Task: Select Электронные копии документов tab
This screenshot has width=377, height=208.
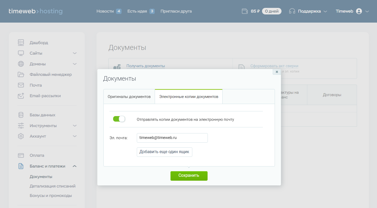Action: coord(189,97)
